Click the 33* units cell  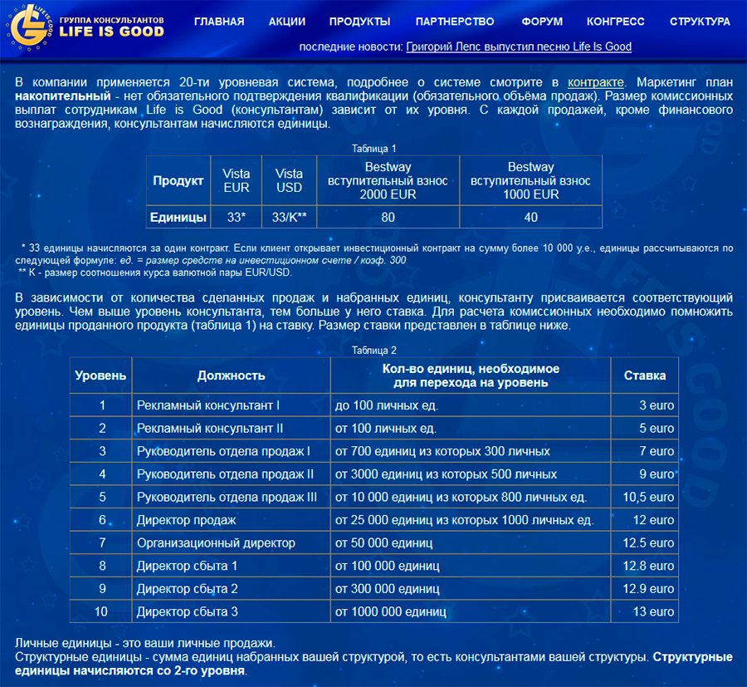pos(237,218)
